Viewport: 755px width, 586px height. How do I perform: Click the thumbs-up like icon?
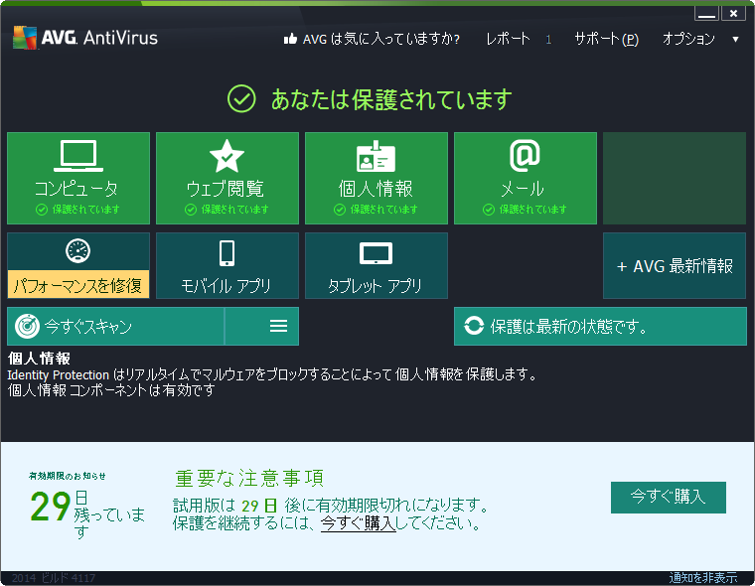(290, 39)
